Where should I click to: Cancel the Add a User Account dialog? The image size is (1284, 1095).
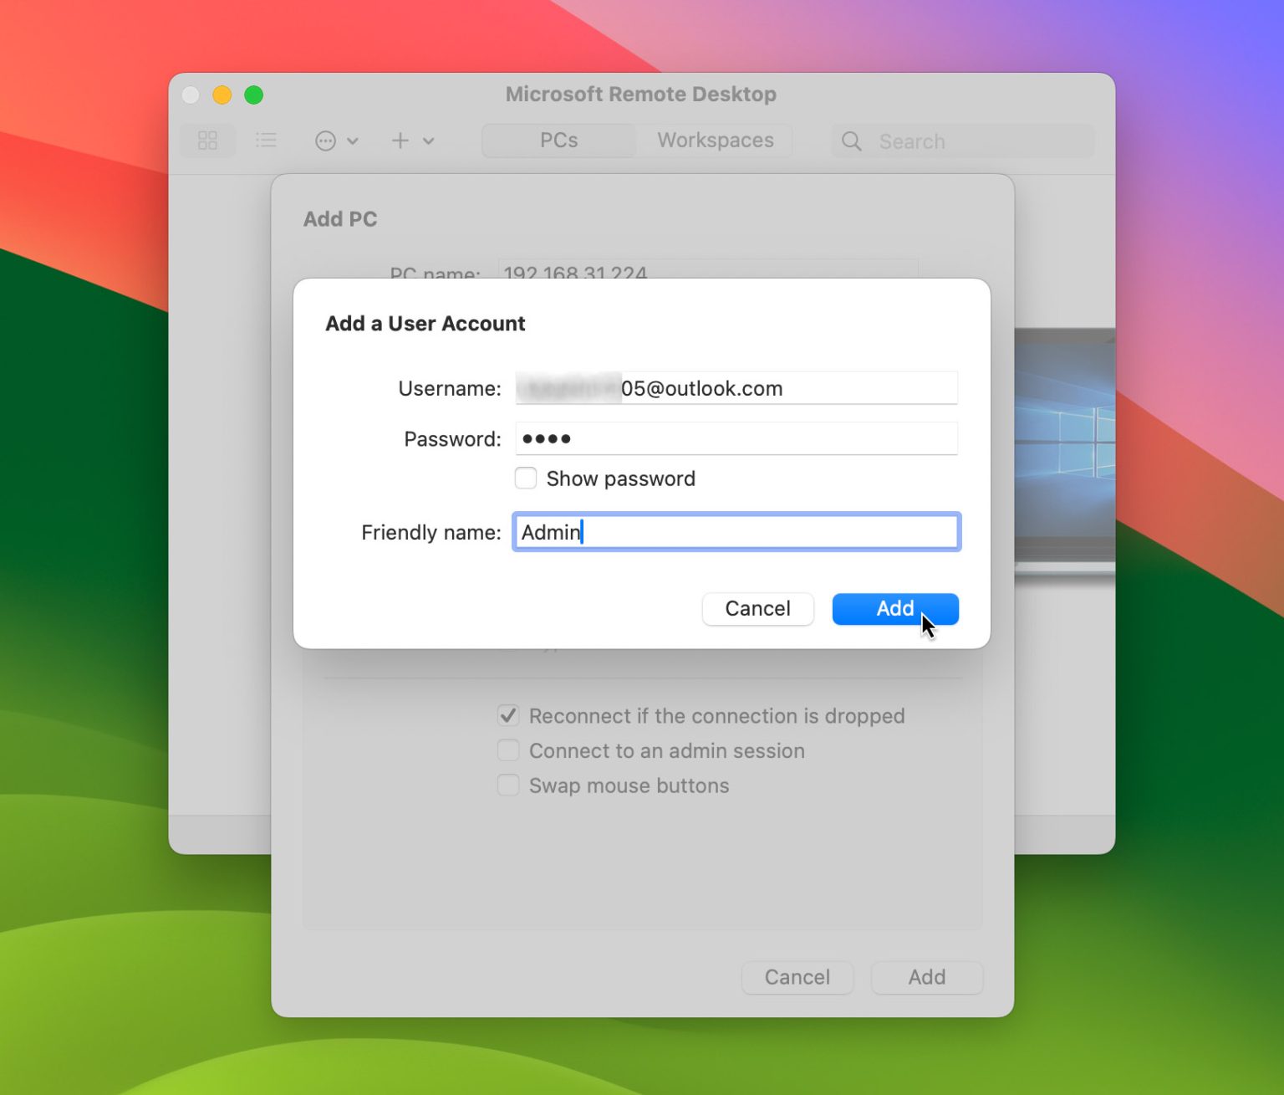click(x=757, y=608)
